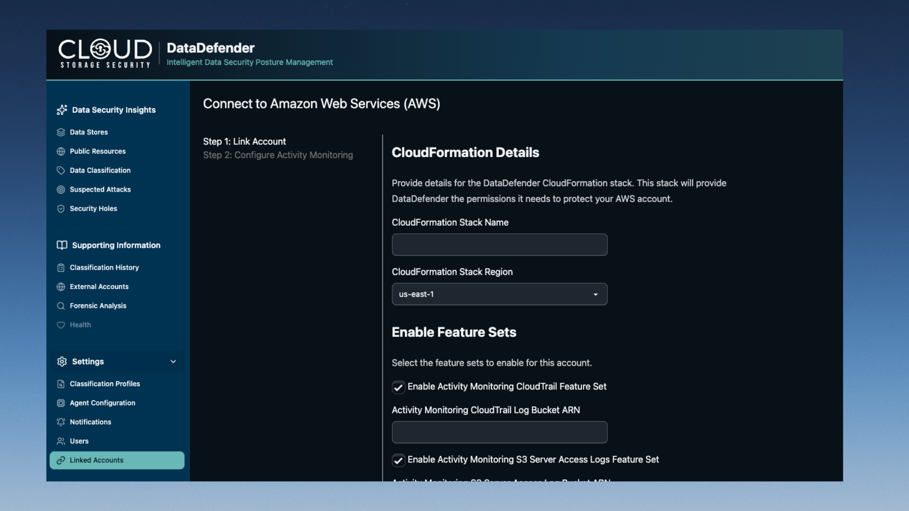Open the CloudFormation Stack Region dropdown

[499, 294]
